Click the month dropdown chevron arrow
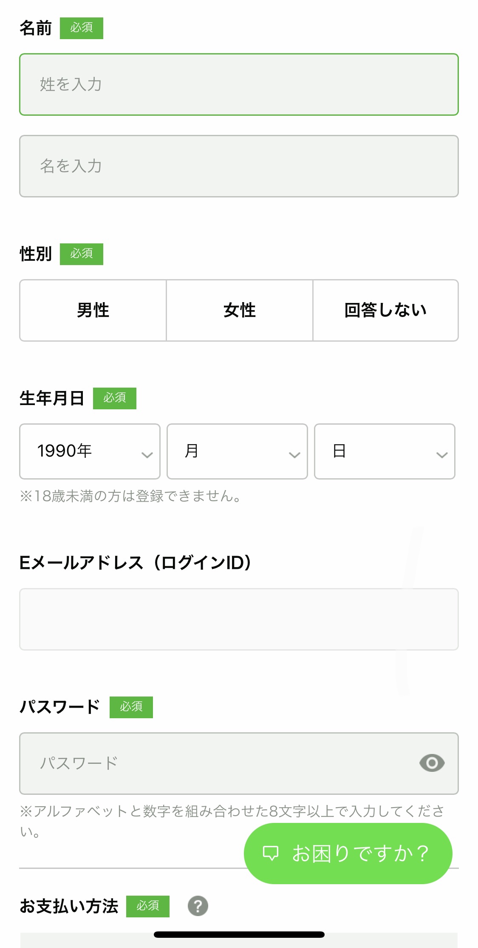Image resolution: width=478 pixels, height=948 pixels. [x=294, y=455]
